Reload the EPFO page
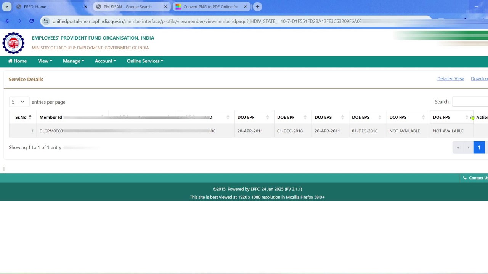The height and width of the screenshot is (274, 488). click(x=31, y=21)
